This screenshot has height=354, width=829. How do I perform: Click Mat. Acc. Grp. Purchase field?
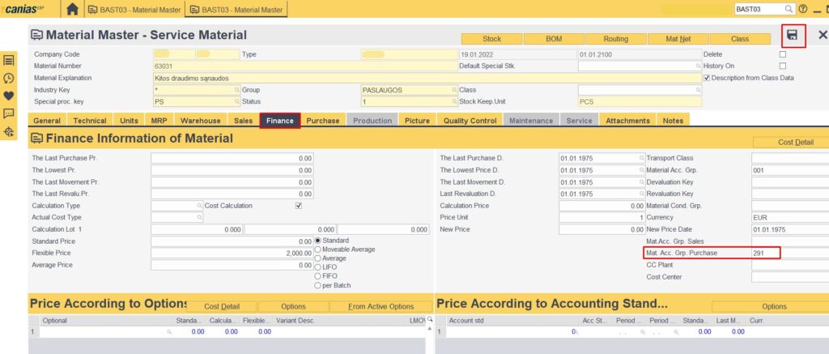[x=764, y=254]
